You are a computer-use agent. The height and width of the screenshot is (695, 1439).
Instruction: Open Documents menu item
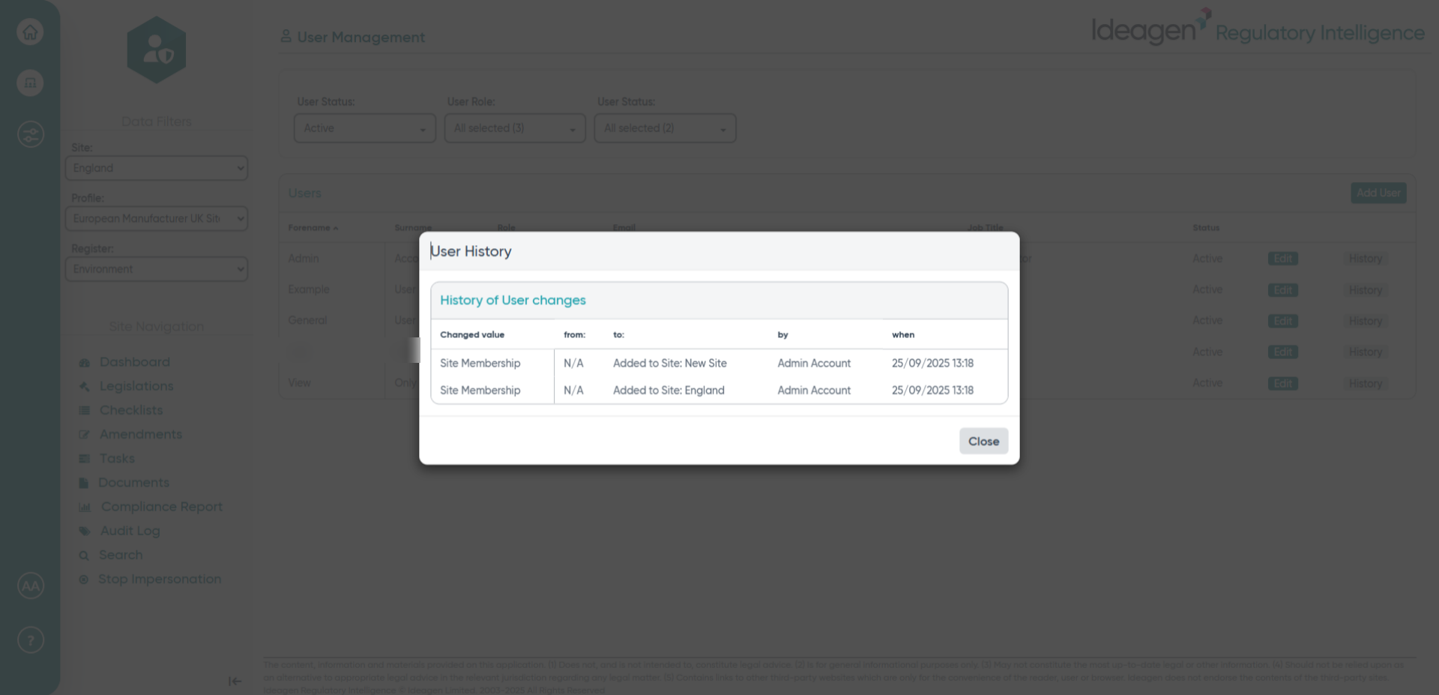click(x=134, y=482)
